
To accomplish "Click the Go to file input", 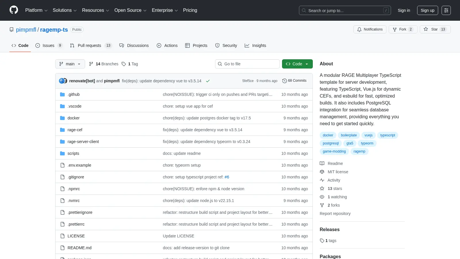I will coord(247,64).
